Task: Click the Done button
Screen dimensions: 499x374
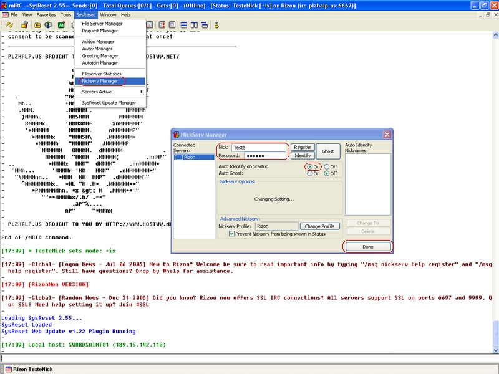Action: coord(367,247)
